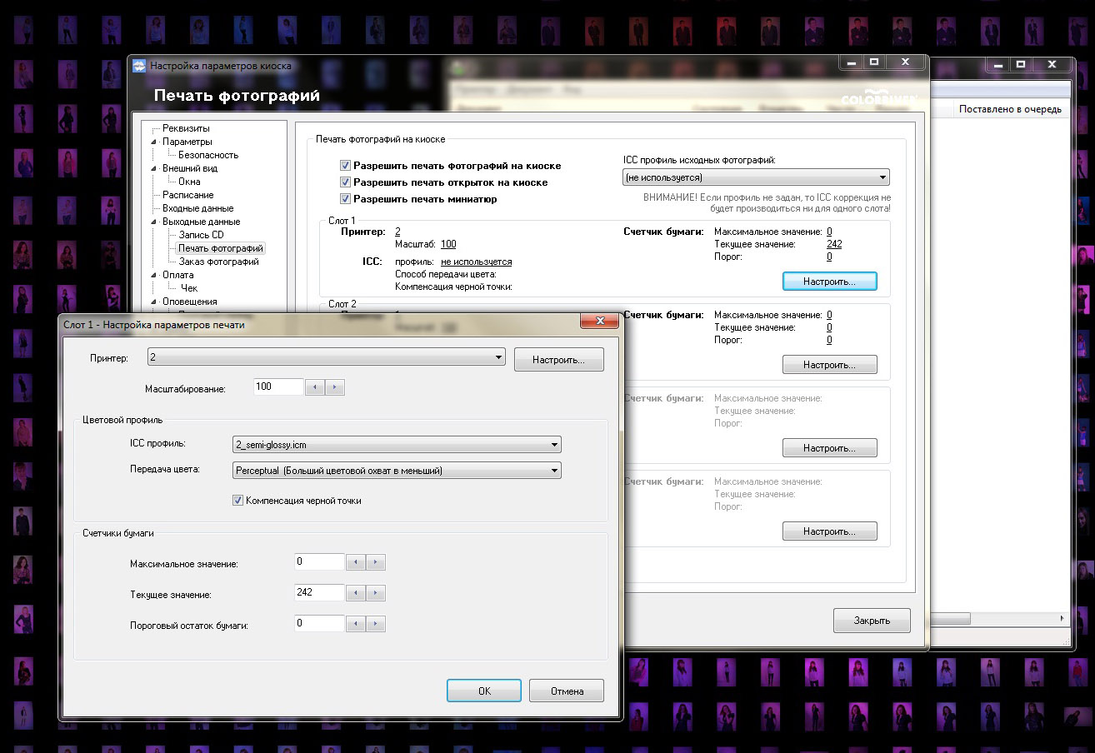Disable Разрешить печать фотографий на киоске

click(x=345, y=166)
